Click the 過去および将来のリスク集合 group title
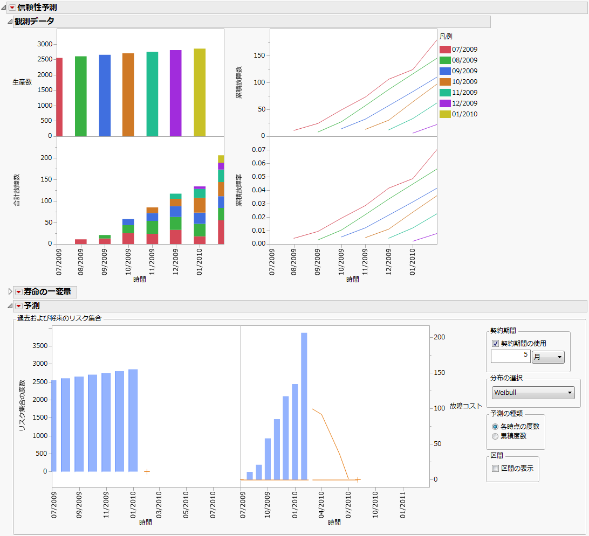This screenshot has width=589, height=536. click(x=59, y=318)
